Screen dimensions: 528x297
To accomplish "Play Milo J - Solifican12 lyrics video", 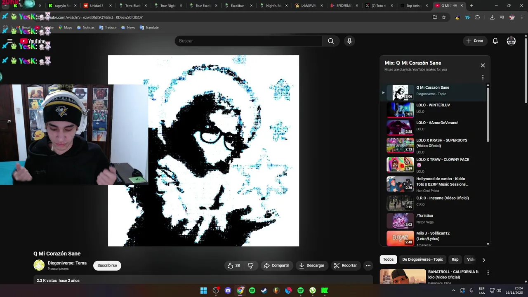I will coord(433,238).
